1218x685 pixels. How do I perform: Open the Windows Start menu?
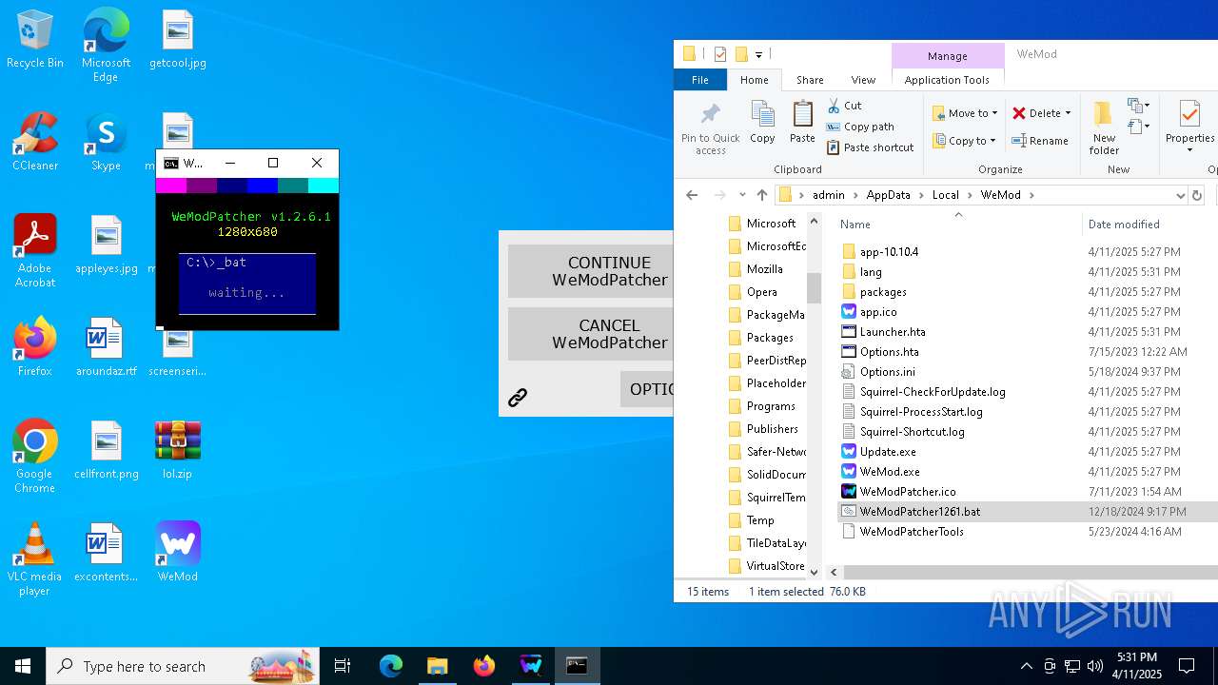click(x=23, y=666)
